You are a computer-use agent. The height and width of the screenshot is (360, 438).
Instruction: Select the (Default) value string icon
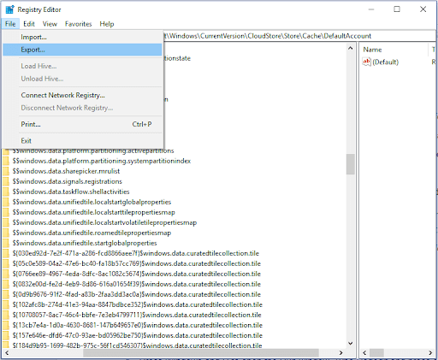point(366,62)
